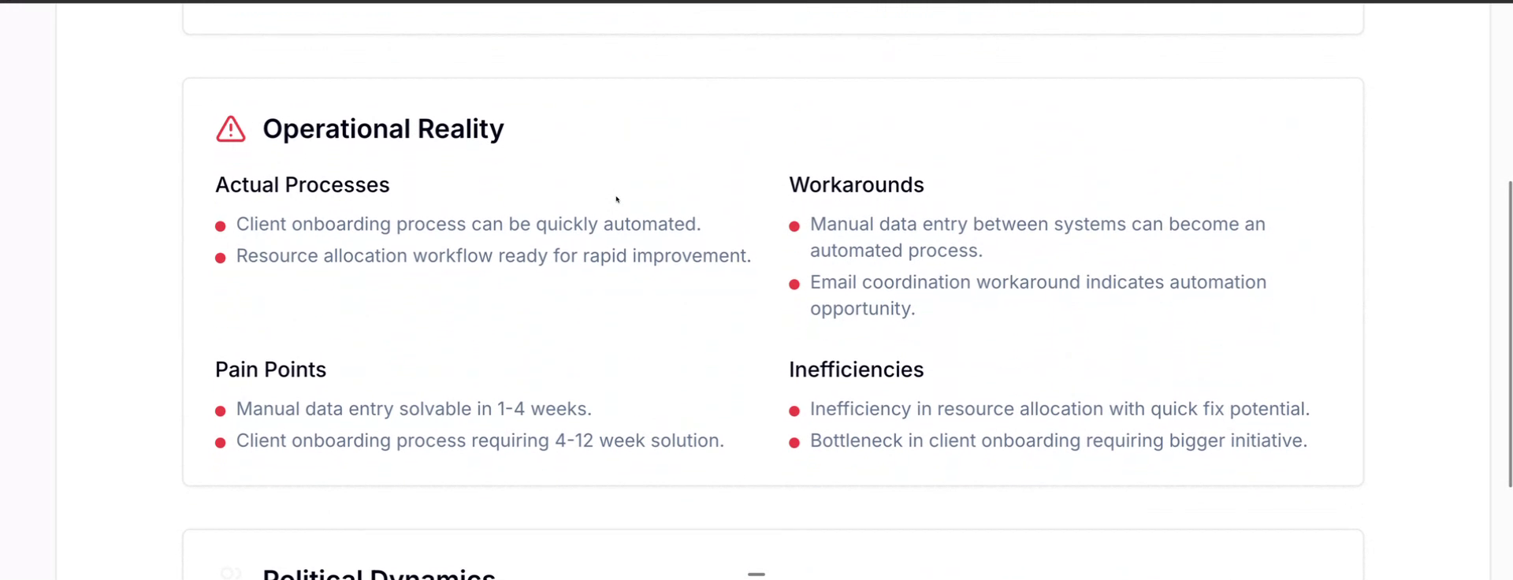
Task: Click 'Manual data entry solvable in 1-4 weeks'
Action: pyautogui.click(x=414, y=409)
